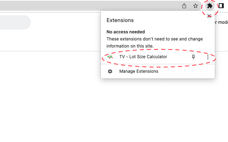Click the extensions site access description text
The width and height of the screenshot is (228, 142).
(x=155, y=42)
